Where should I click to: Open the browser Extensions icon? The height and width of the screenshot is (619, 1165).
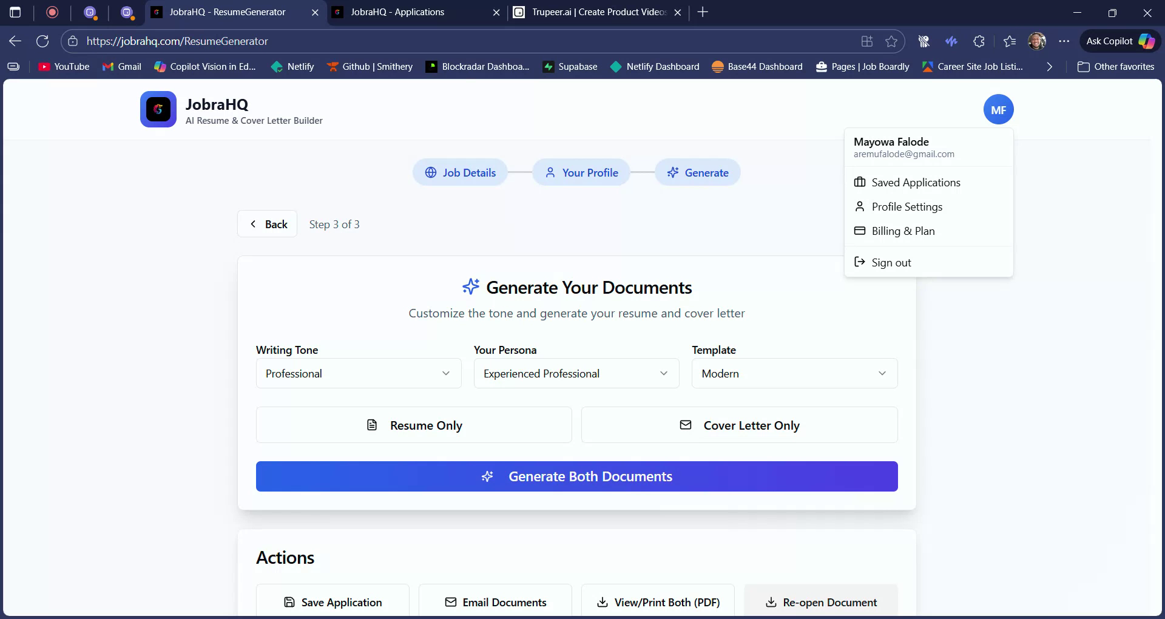(x=979, y=41)
